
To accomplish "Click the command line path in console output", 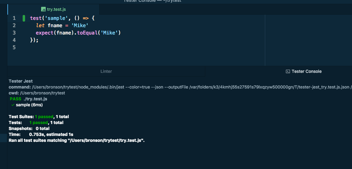I will 180,87.
